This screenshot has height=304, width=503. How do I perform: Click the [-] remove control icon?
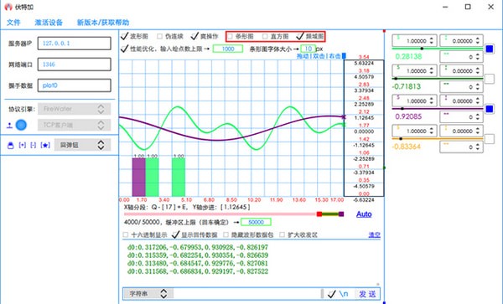(33, 146)
